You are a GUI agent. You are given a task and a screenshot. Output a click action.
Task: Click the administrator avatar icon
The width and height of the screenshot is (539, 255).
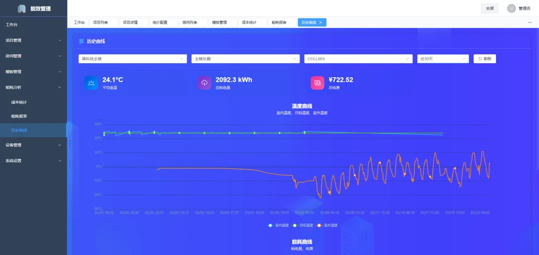(x=511, y=8)
